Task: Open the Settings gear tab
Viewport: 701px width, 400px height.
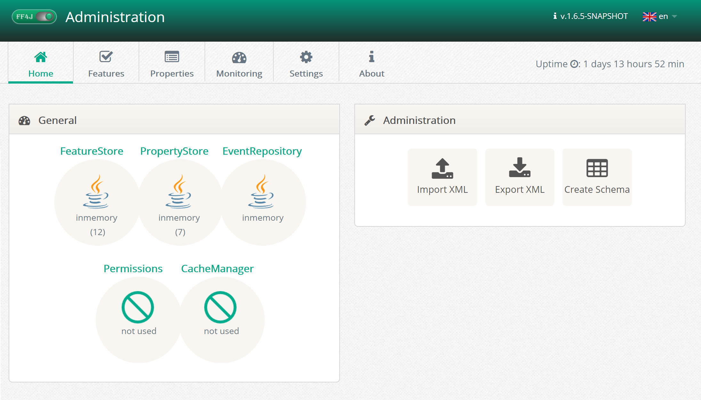Action: click(x=306, y=64)
